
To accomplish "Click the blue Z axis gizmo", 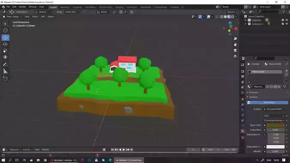I will coord(230,23).
